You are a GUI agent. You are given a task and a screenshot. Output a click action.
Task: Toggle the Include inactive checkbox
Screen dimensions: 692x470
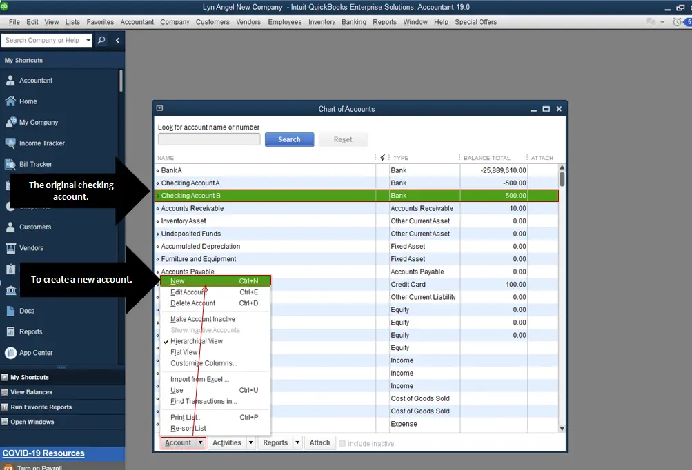pos(342,443)
